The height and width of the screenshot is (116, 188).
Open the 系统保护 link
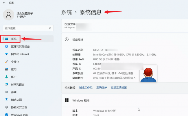pyautogui.click(x=102, y=88)
